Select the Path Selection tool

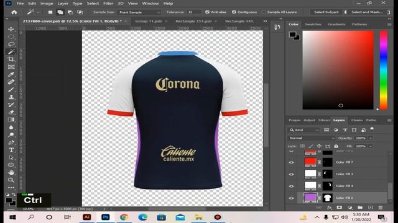coord(11,157)
